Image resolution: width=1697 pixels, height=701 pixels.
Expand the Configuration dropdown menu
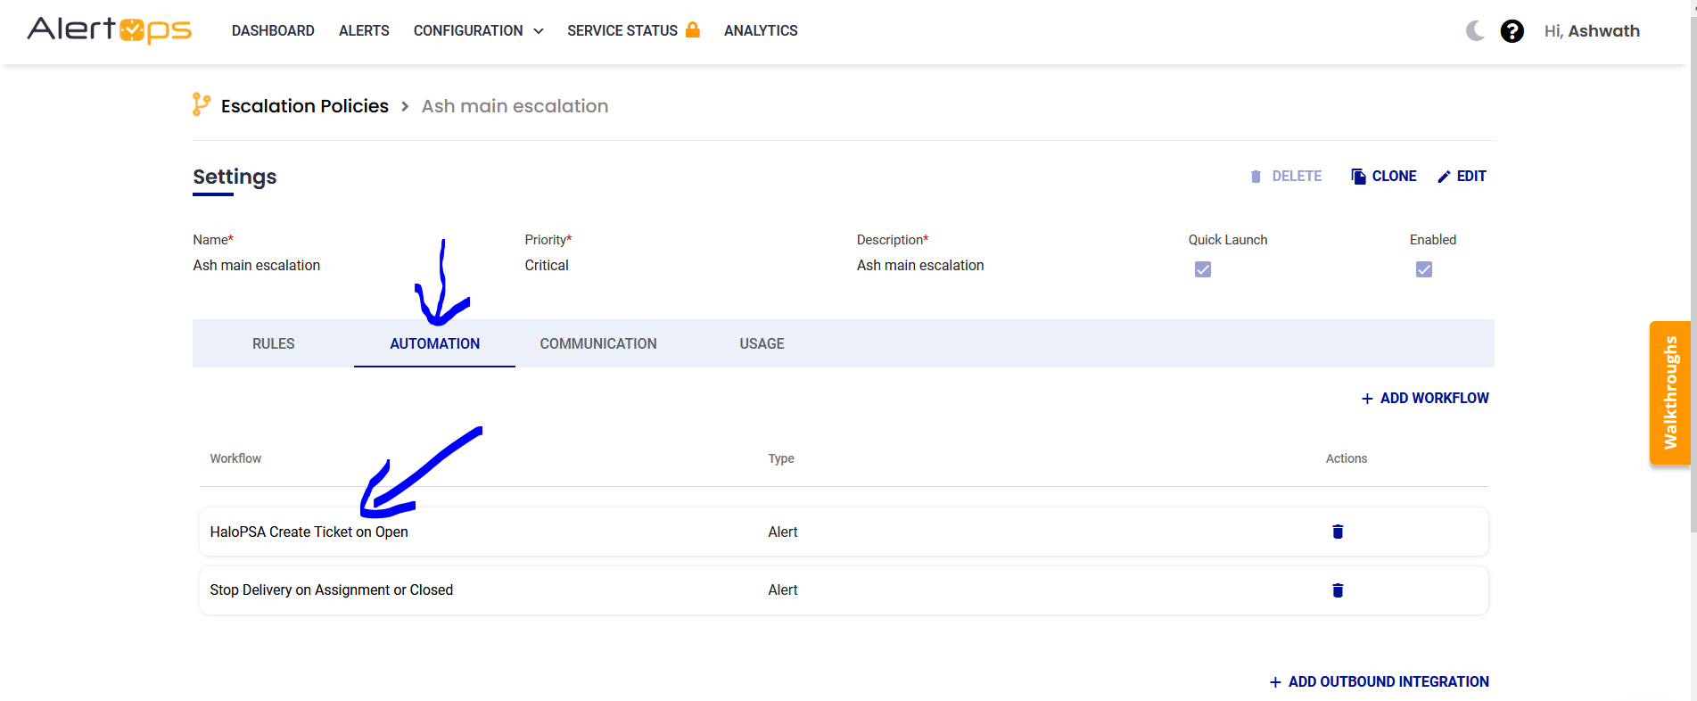tap(478, 31)
